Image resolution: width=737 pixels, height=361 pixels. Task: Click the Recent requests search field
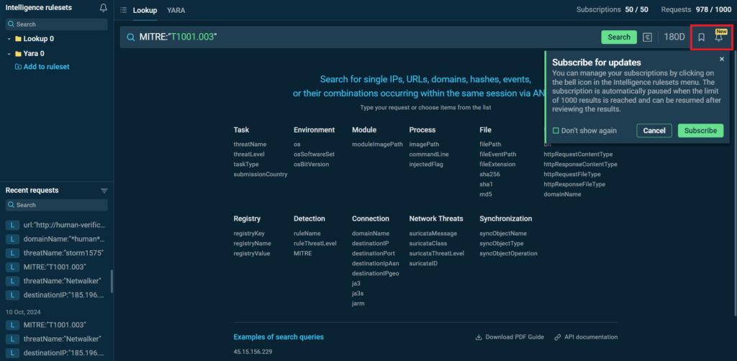(x=56, y=205)
